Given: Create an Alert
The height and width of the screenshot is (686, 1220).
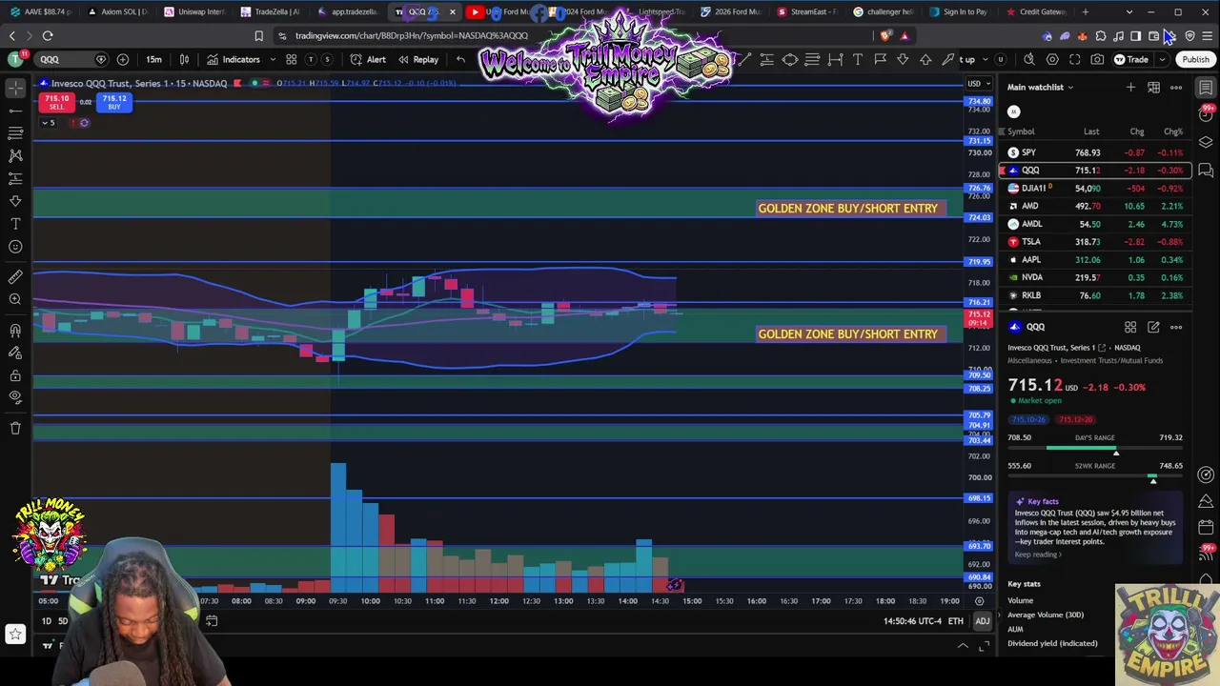Looking at the screenshot, I should point(368,59).
